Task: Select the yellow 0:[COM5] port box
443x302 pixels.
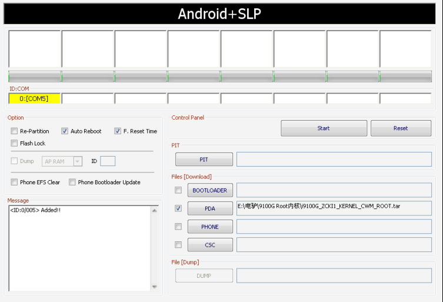Action: pyautogui.click(x=35, y=98)
